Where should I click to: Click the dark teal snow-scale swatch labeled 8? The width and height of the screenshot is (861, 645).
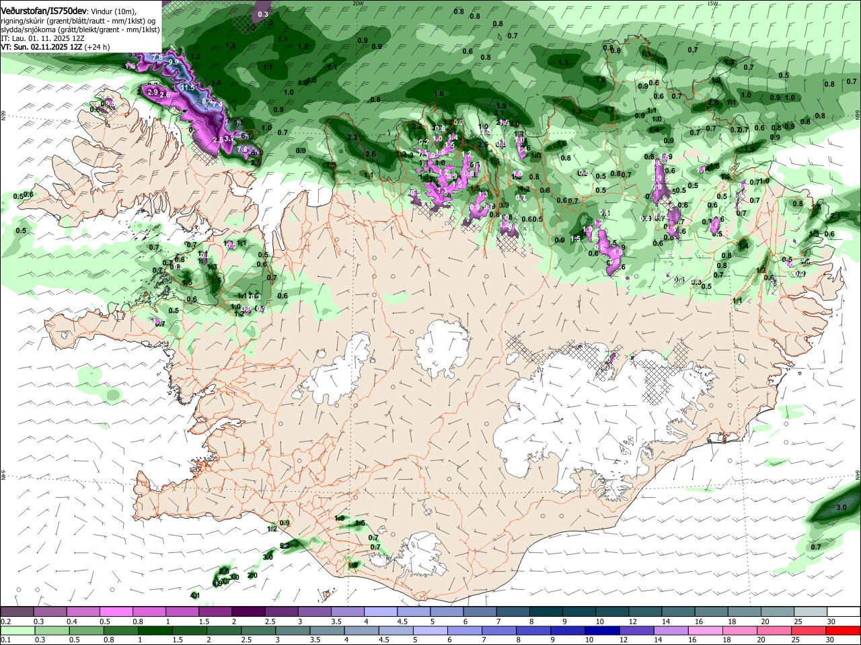[x=547, y=611]
